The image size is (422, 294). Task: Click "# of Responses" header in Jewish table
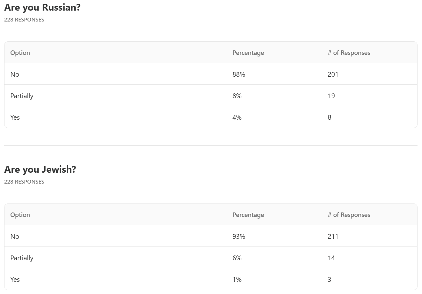pos(349,215)
